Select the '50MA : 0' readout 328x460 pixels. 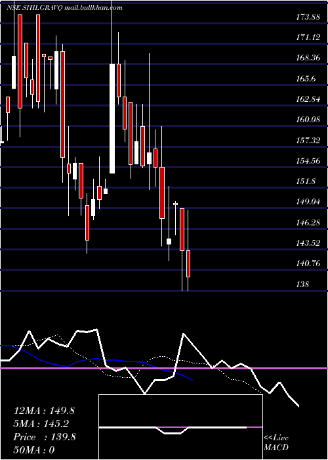[34, 450]
